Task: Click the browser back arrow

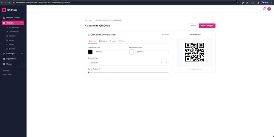Action: (1, 3)
